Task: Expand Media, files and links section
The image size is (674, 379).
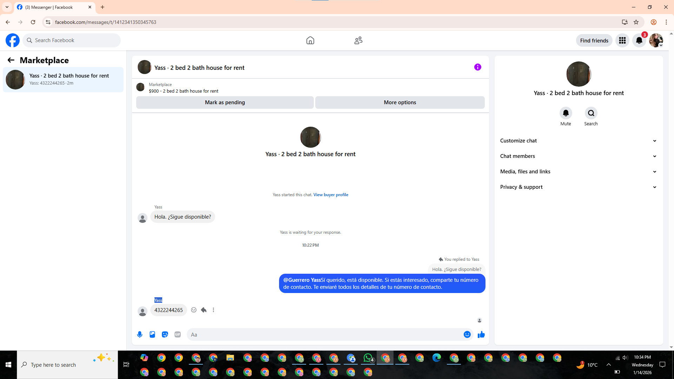Action: (578, 172)
